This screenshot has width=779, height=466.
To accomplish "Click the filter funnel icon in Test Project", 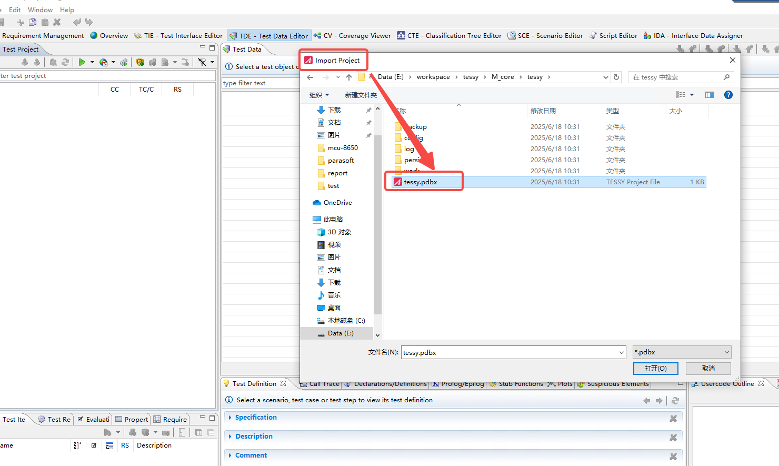I will 202,62.
